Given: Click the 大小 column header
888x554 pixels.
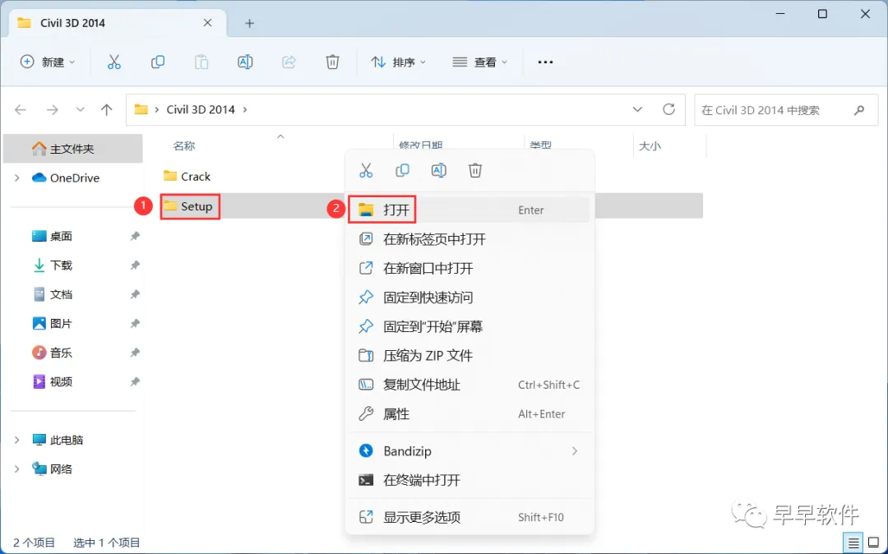Looking at the screenshot, I should coord(650,146).
